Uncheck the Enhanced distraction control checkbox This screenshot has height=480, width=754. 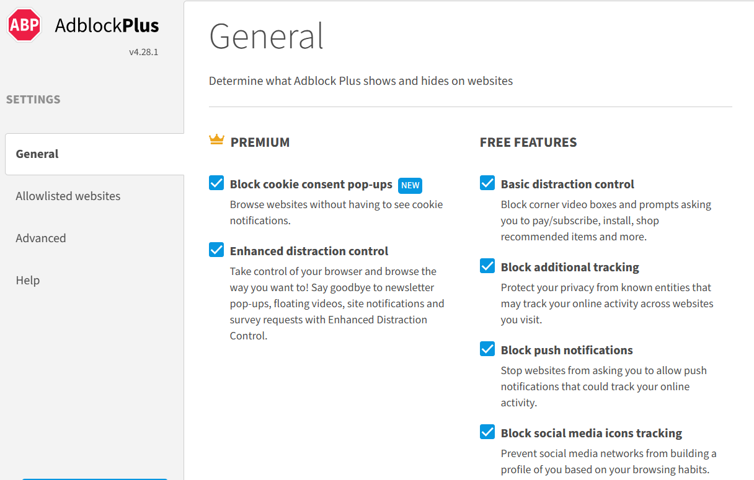216,250
